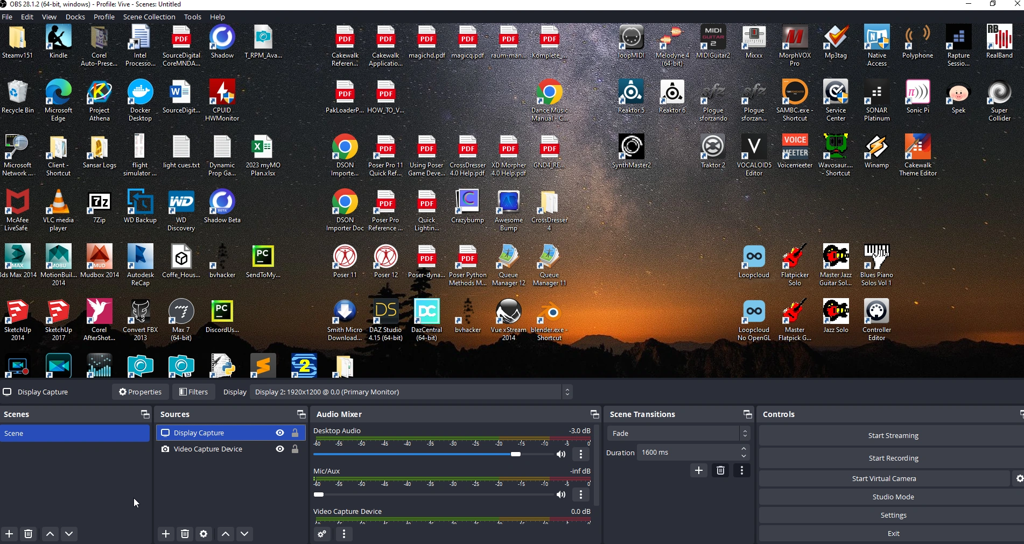Float the Scene Transitions dock with its pop-out icon
Image resolution: width=1024 pixels, height=544 pixels.
747,414
